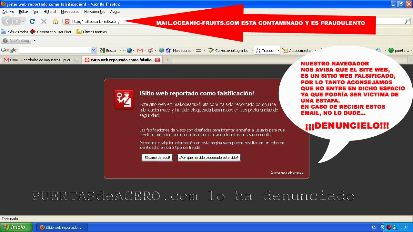Reload the current page

tap(32, 21)
